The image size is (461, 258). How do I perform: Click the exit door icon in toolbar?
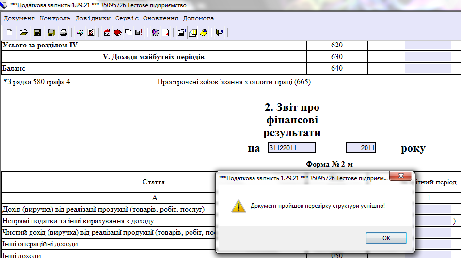220,32
